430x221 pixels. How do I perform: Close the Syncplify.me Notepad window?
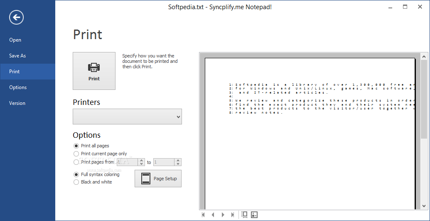(420, 7)
